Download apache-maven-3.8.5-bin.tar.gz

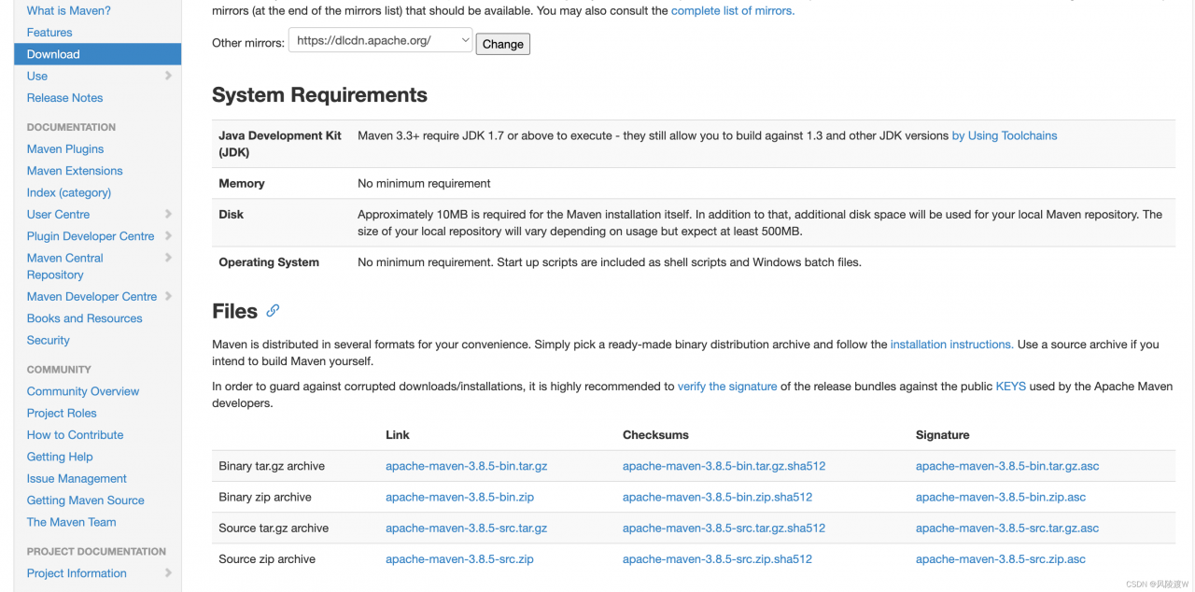click(x=467, y=466)
